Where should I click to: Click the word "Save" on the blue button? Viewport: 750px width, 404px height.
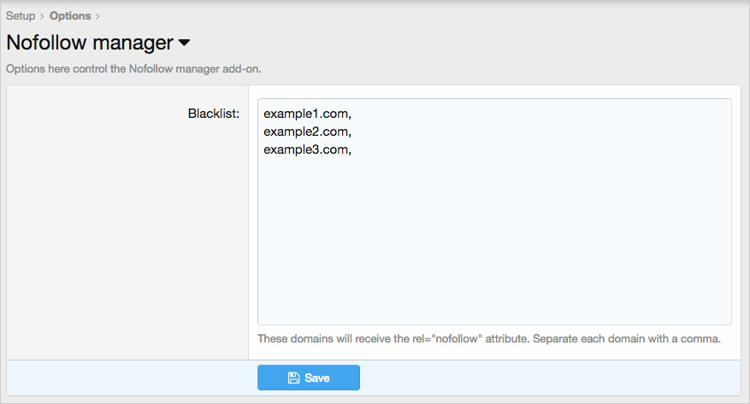317,378
